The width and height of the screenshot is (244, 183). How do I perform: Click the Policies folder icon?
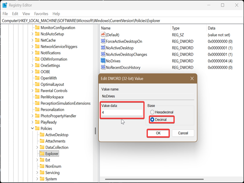pos(37,128)
